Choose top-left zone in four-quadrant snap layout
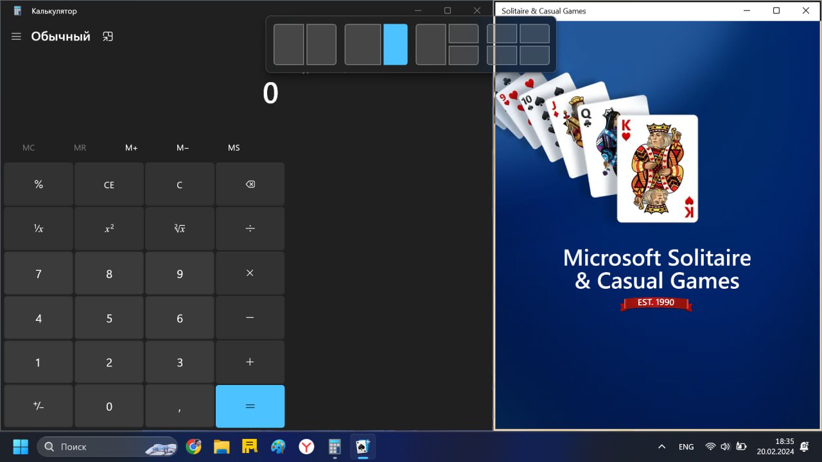This screenshot has height=462, width=822. 502,33
